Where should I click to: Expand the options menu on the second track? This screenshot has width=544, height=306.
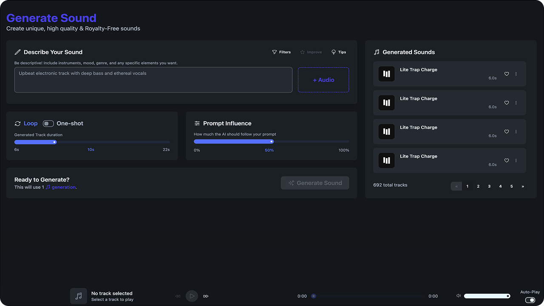click(516, 103)
